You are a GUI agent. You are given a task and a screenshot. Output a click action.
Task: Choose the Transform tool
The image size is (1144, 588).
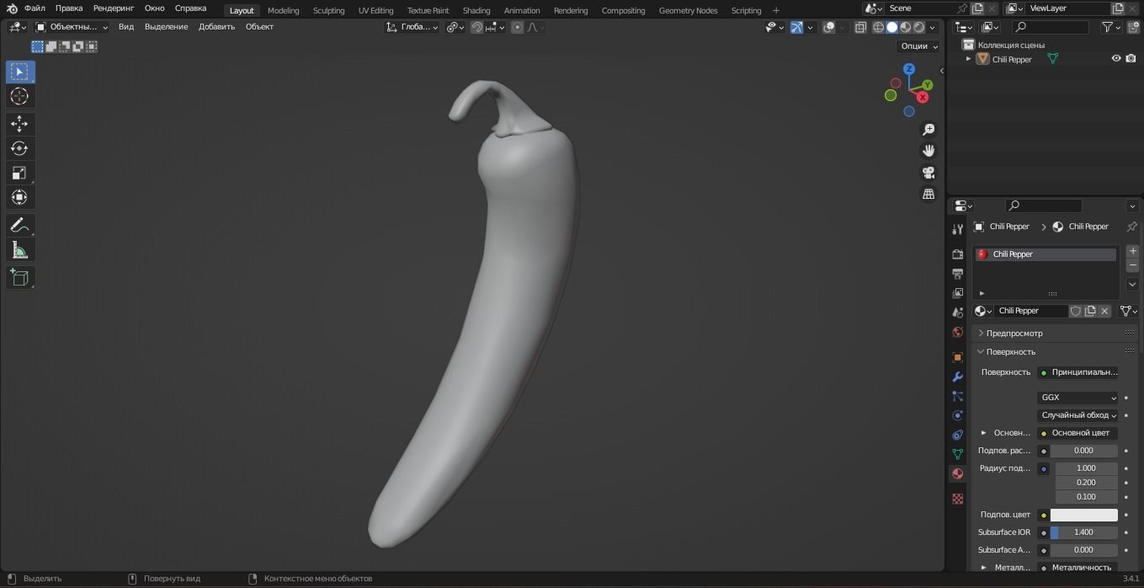point(19,197)
